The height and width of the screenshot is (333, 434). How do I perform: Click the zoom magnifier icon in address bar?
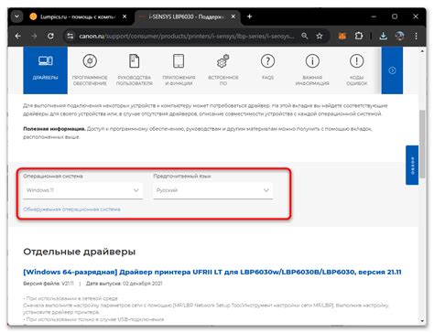click(305, 36)
